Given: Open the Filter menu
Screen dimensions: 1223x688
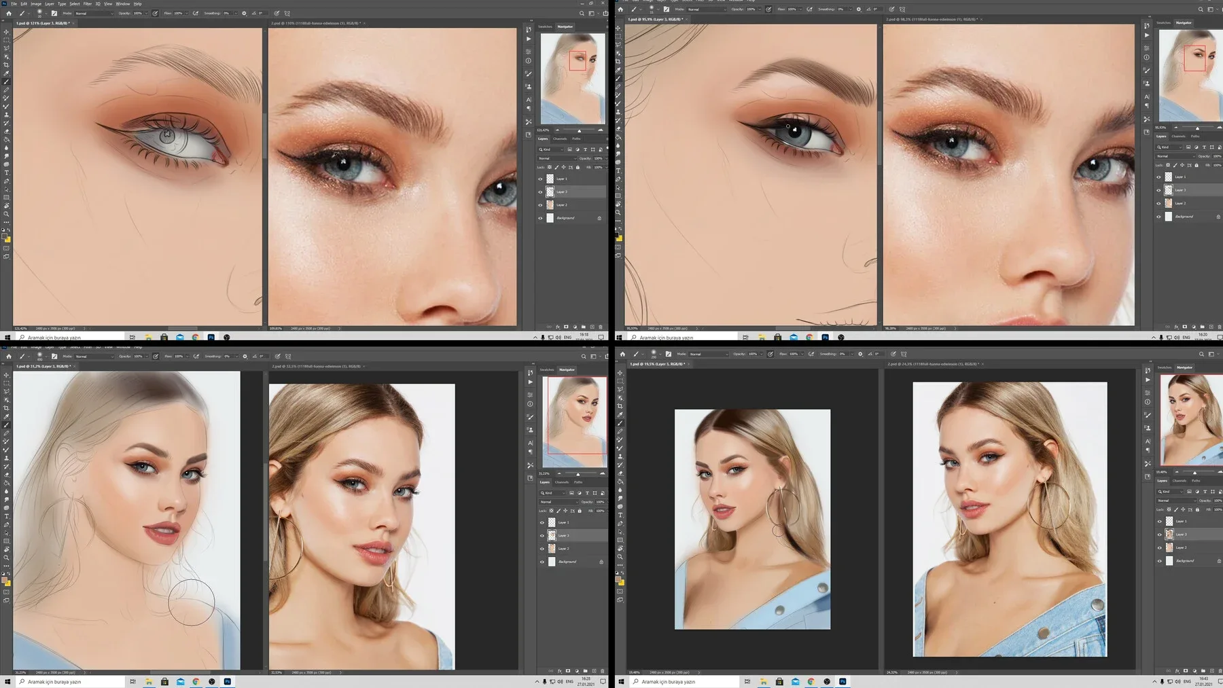Looking at the screenshot, I should (x=87, y=3).
